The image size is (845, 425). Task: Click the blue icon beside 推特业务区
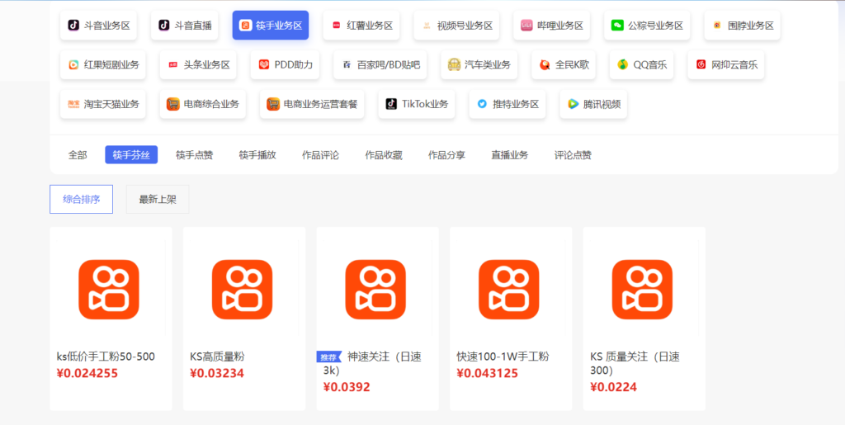click(x=482, y=105)
